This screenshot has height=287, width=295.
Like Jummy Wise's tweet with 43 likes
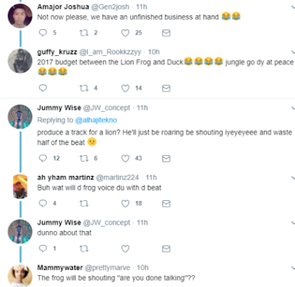[125, 158]
